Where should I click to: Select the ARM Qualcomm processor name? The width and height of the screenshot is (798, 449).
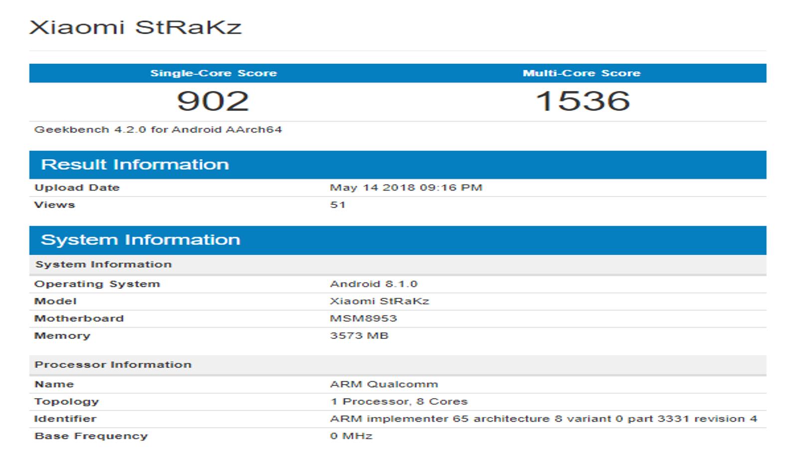pyautogui.click(x=384, y=385)
